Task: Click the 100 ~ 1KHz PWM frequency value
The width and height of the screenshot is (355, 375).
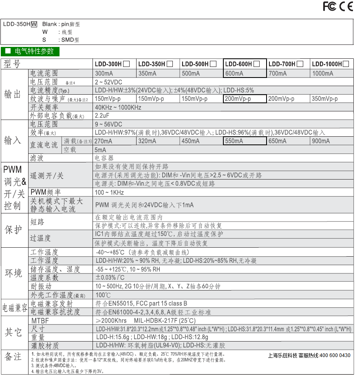Action: click(x=109, y=193)
